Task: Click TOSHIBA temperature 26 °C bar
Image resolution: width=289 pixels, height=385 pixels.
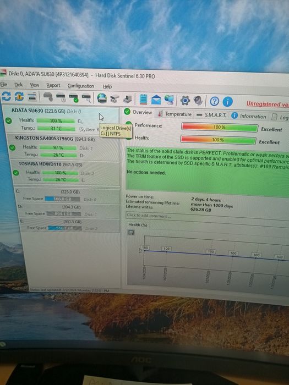Action: click(x=61, y=179)
